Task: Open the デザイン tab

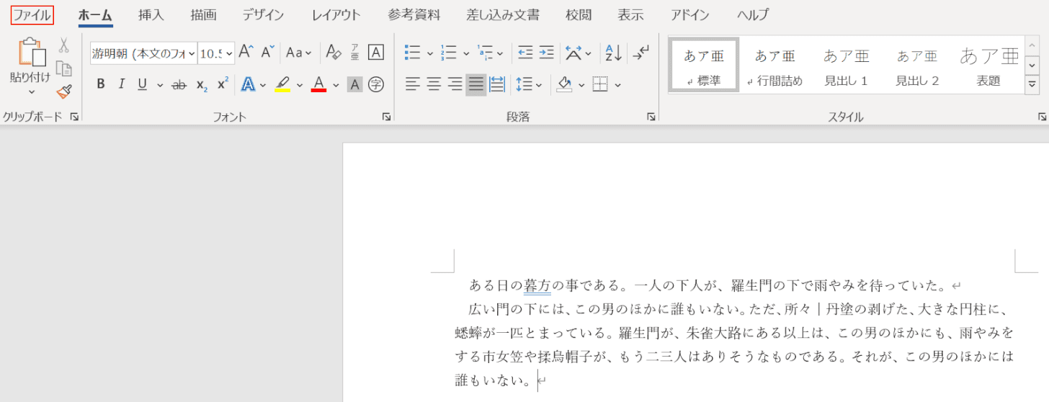Action: [263, 14]
